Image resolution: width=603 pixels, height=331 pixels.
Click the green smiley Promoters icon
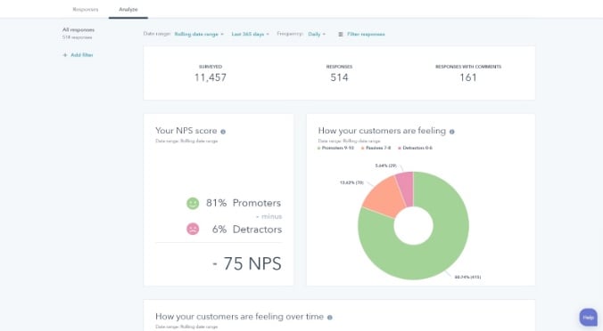pyautogui.click(x=193, y=203)
